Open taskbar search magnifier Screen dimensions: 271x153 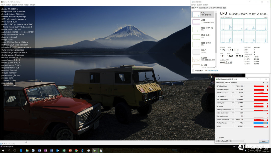click(9, 150)
